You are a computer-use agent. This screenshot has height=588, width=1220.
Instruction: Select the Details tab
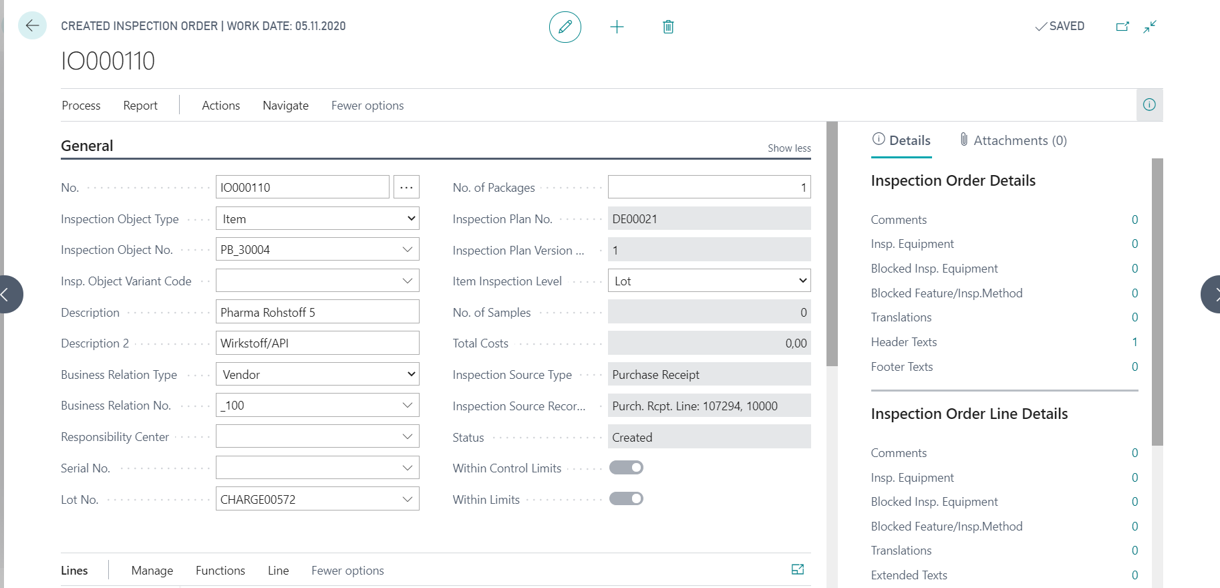(901, 140)
